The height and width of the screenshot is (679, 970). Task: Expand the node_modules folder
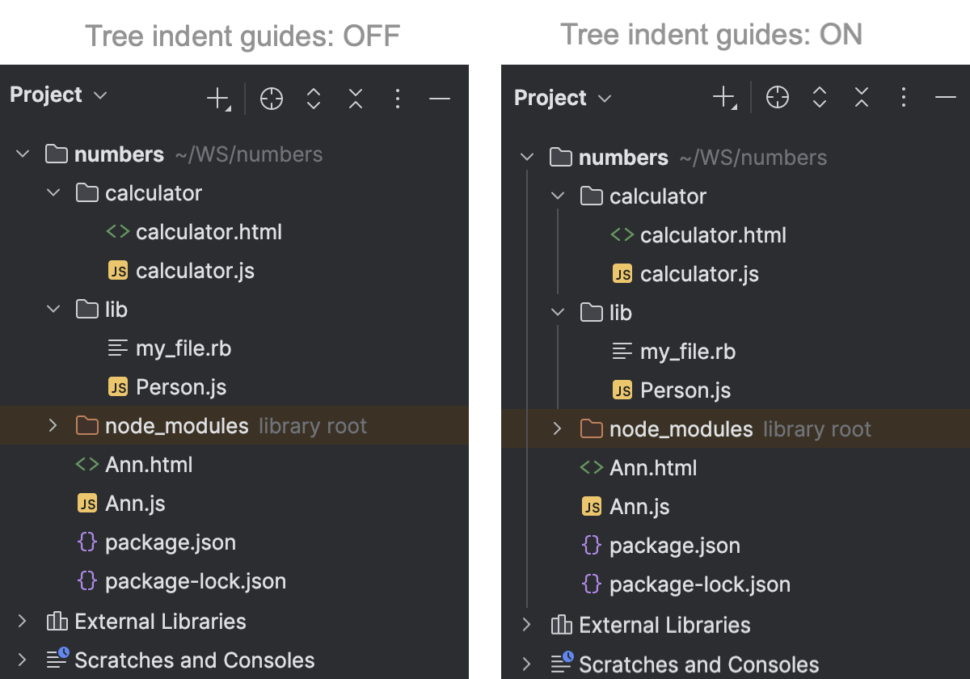click(53, 425)
